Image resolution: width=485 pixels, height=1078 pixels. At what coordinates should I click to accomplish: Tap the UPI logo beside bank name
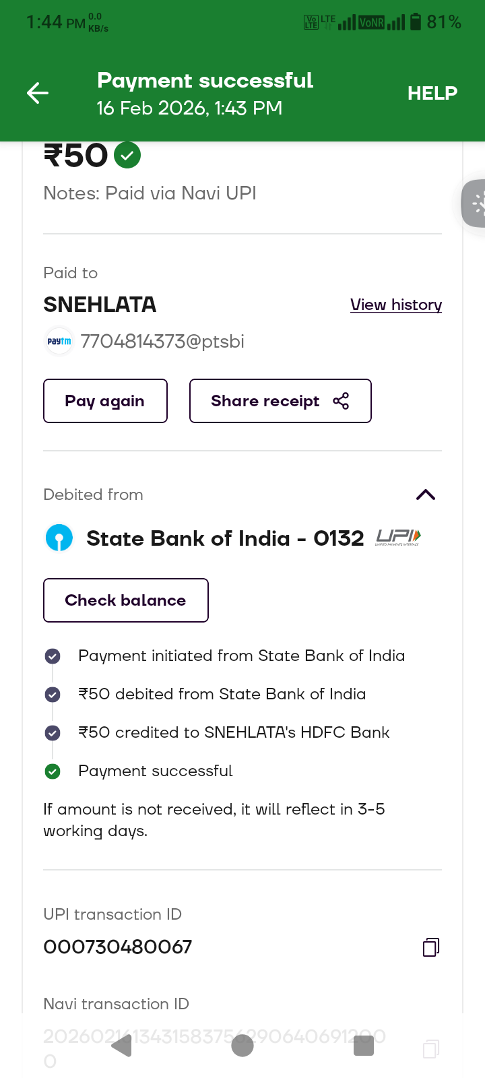[398, 537]
